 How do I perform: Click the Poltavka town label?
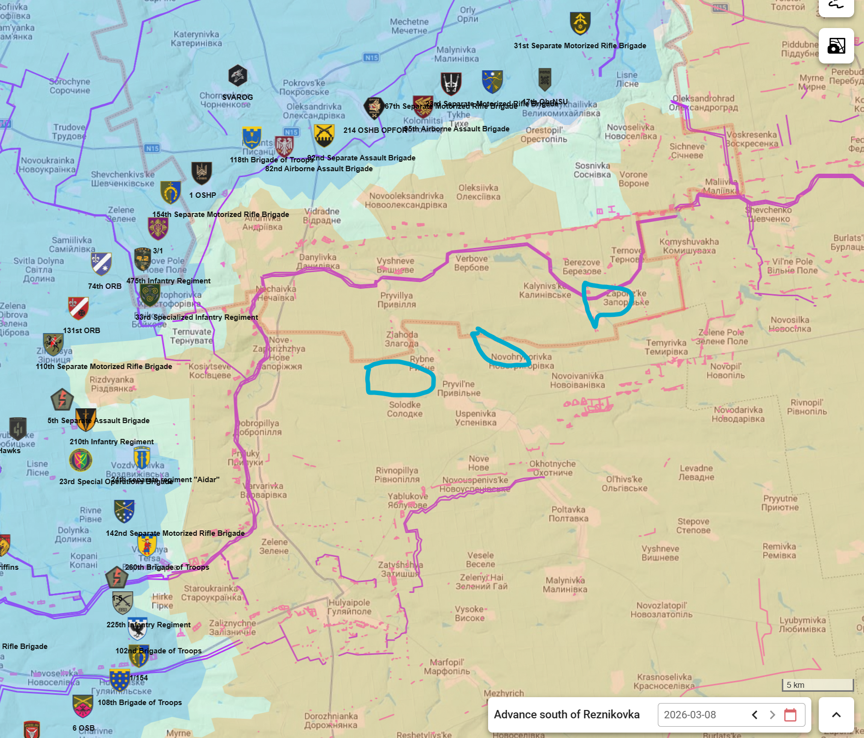(x=568, y=514)
